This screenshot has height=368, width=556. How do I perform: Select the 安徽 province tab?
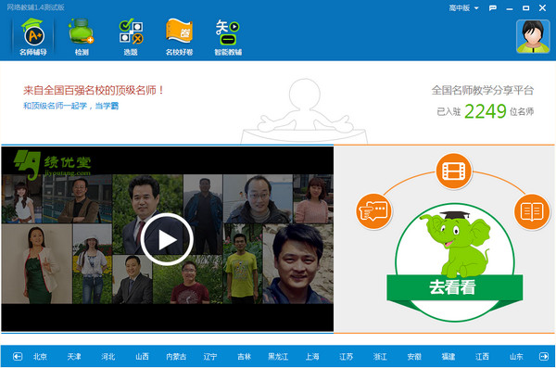414,356
